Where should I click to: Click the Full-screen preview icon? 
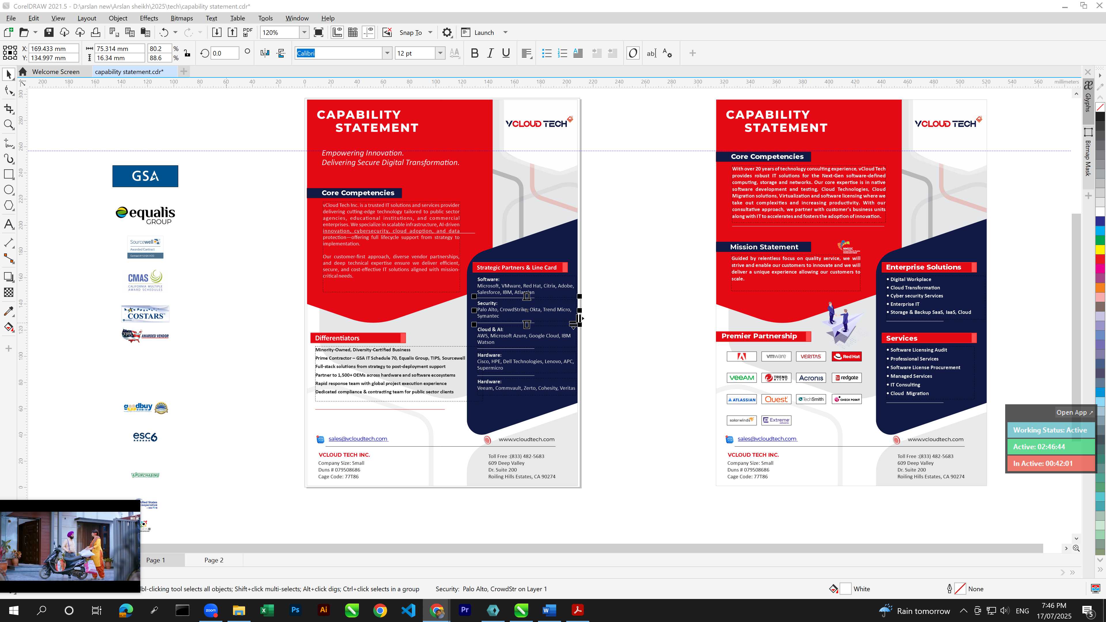point(319,32)
